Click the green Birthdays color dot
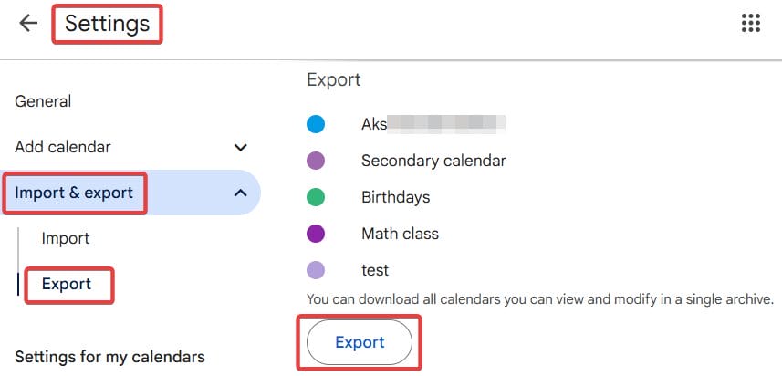The height and width of the screenshot is (376, 782). [x=316, y=197]
